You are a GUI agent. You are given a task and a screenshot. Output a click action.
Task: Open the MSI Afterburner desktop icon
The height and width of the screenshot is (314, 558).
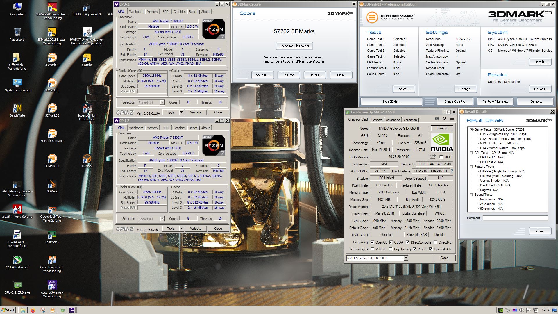(17, 262)
